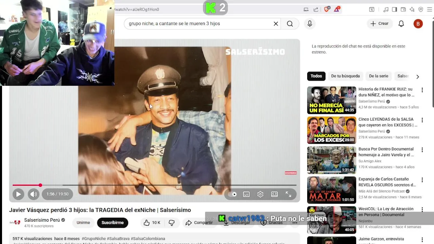Click Su Amigo Alex channel name

370,161
